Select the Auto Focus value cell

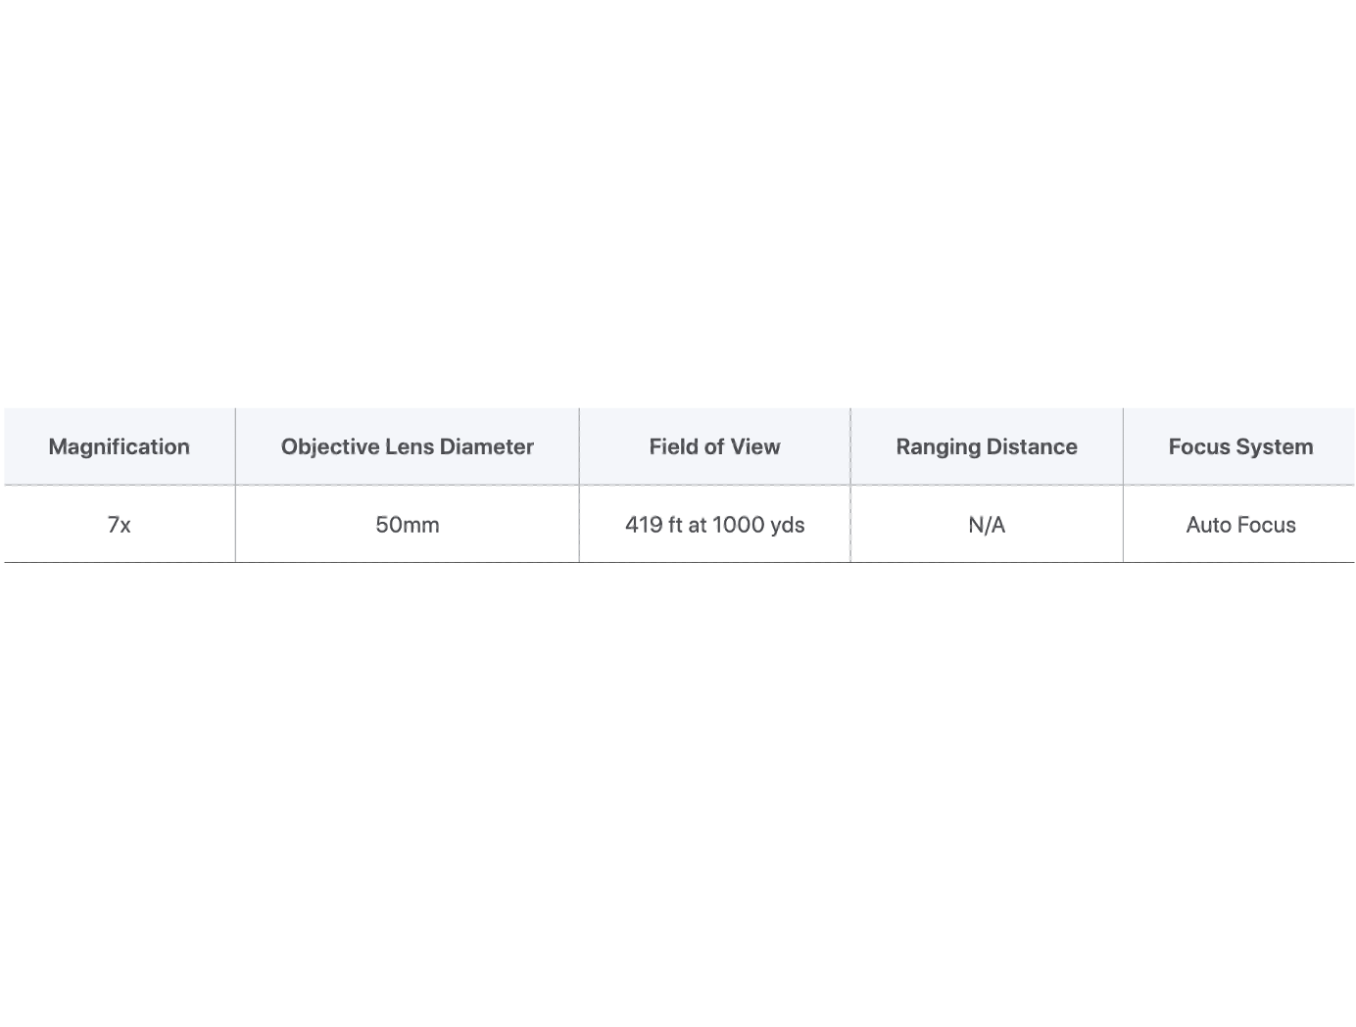[1240, 525]
